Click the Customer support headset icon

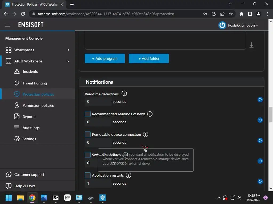(8, 175)
